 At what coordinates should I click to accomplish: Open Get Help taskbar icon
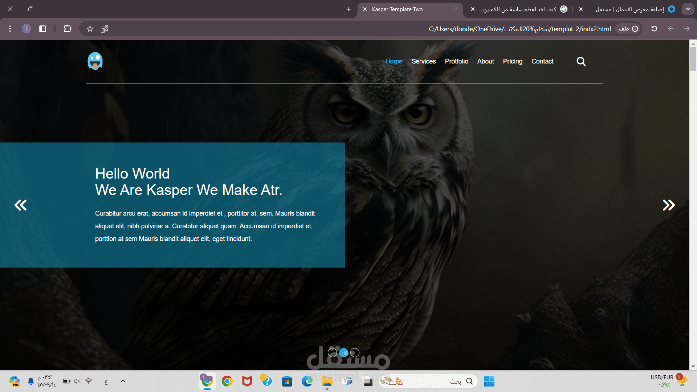[x=266, y=380]
